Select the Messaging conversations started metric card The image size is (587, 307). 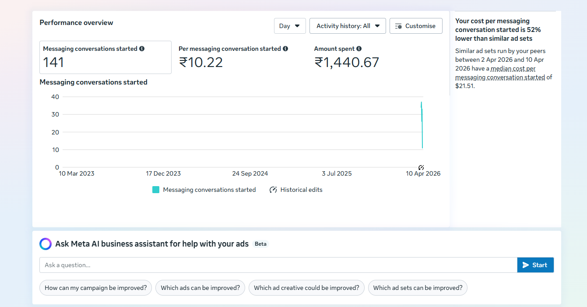(105, 57)
